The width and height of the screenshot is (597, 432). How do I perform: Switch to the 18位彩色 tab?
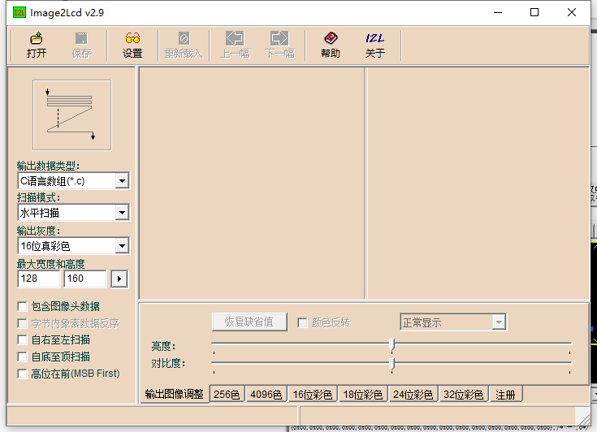pyautogui.click(x=363, y=395)
